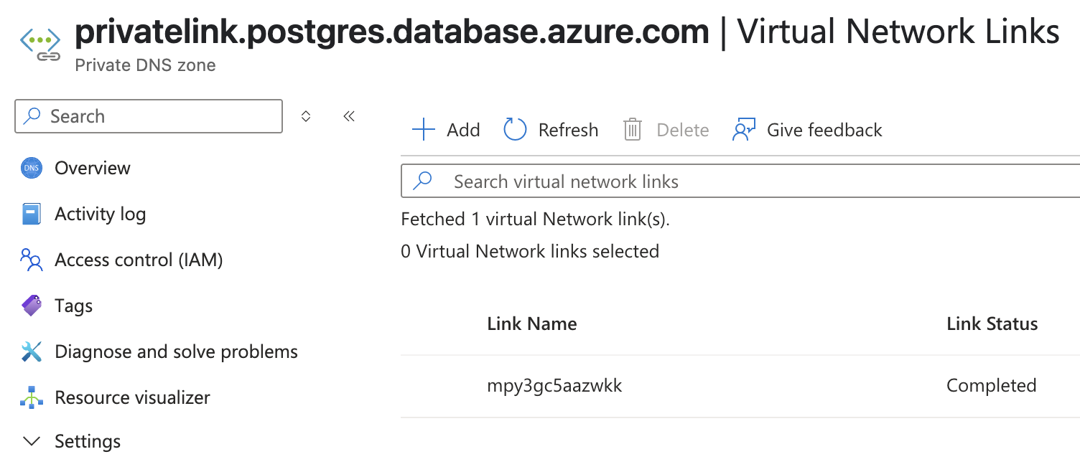Sort by Link Status column header
The image size is (1080, 472).
[992, 324]
